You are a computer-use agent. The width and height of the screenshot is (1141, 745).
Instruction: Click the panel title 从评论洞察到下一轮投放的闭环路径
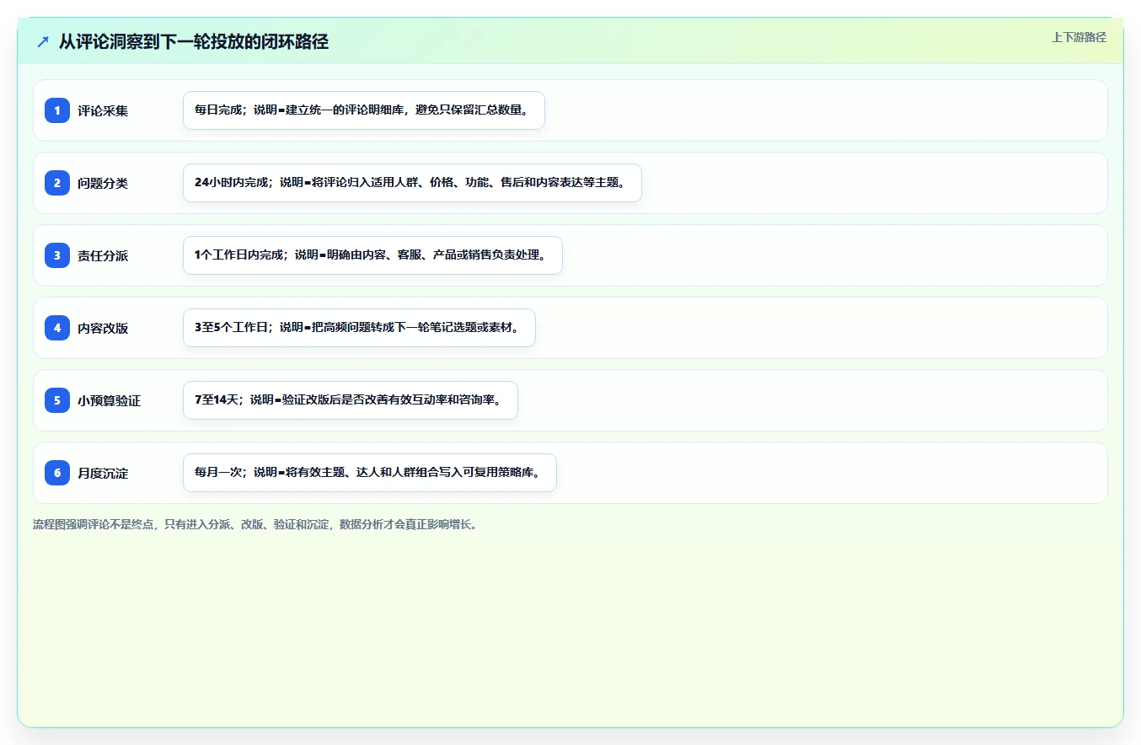coord(194,42)
